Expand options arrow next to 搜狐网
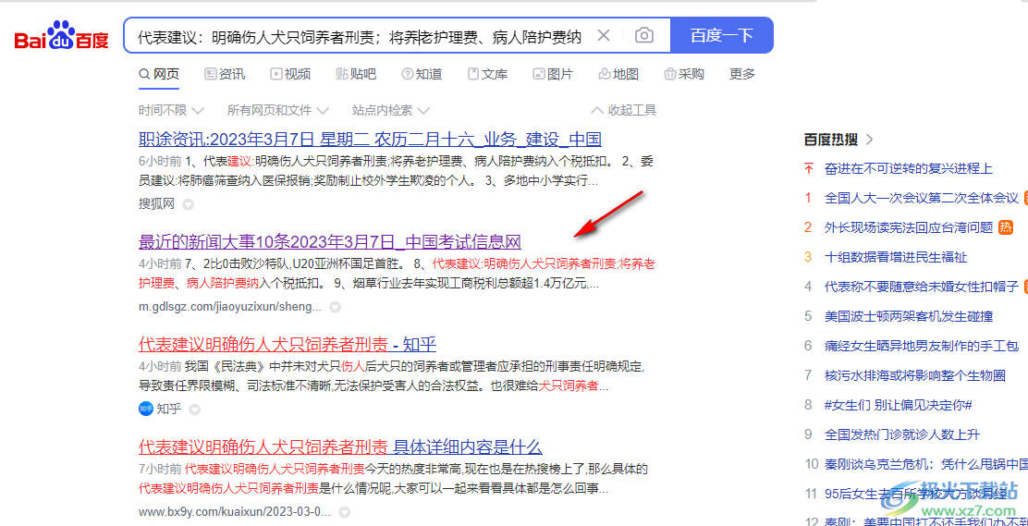 tap(189, 204)
